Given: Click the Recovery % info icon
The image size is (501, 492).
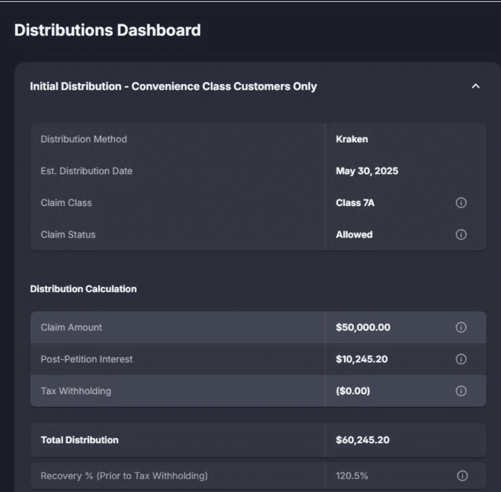Looking at the screenshot, I should coord(463,476).
